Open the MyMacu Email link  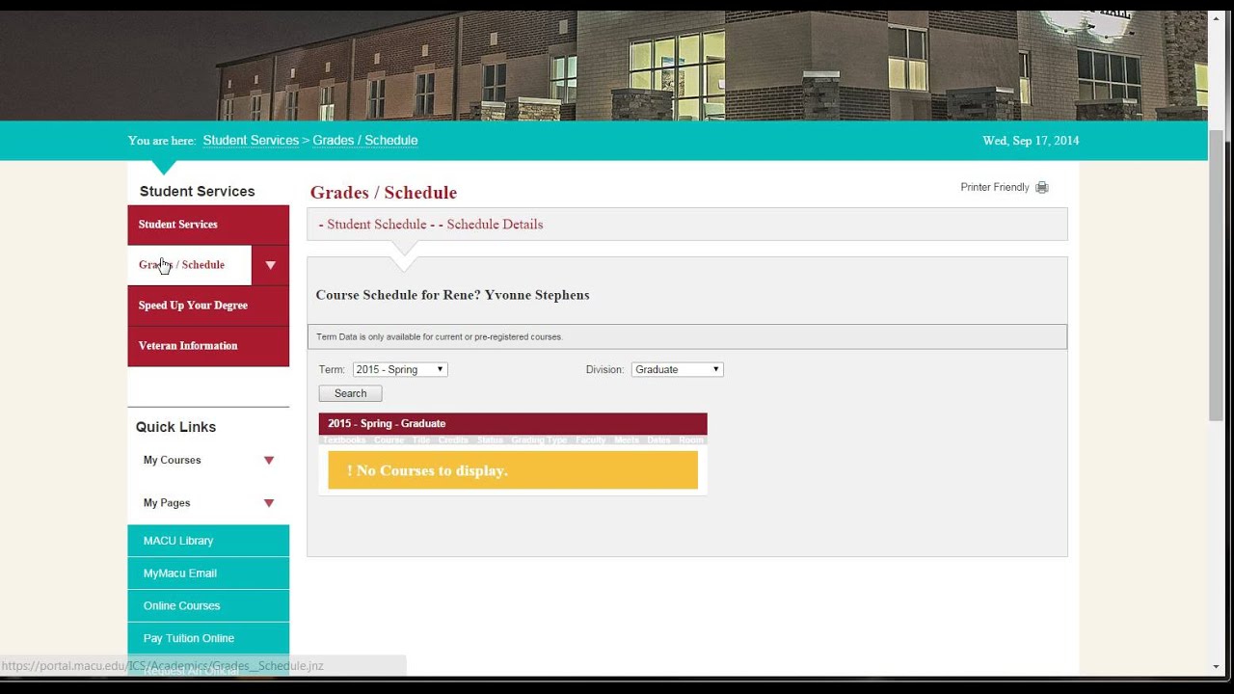[x=208, y=574]
